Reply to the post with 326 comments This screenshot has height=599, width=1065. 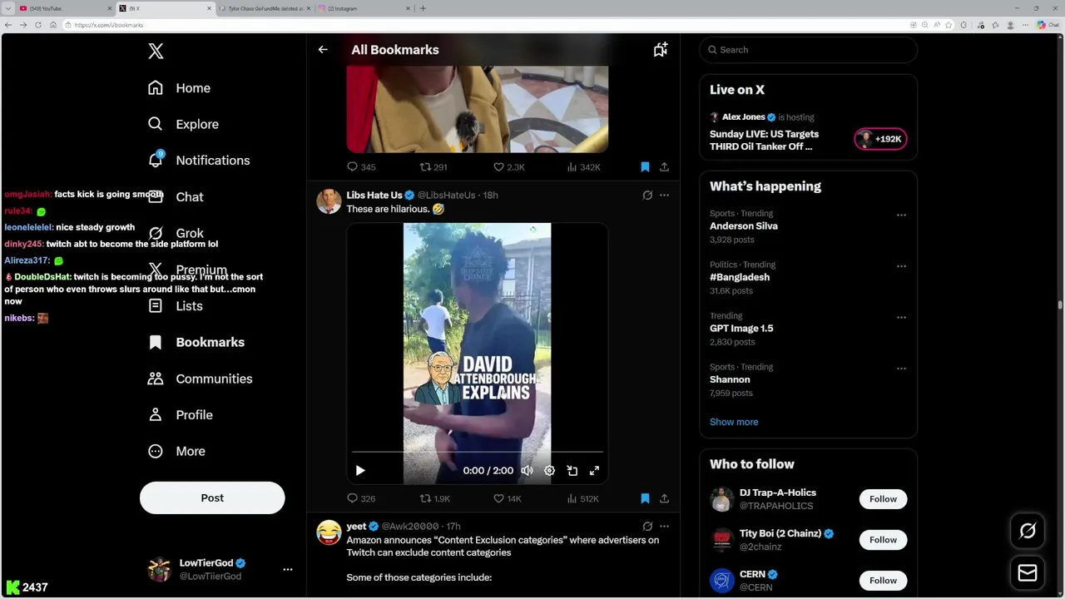point(361,498)
